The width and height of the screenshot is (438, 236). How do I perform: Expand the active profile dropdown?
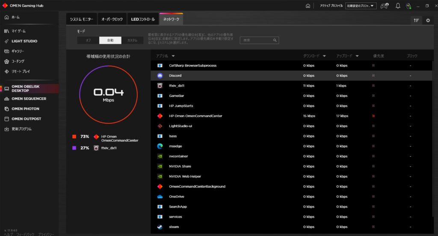click(x=361, y=6)
